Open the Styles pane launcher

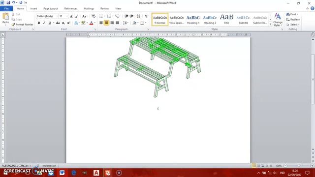pyautogui.click(x=282, y=29)
